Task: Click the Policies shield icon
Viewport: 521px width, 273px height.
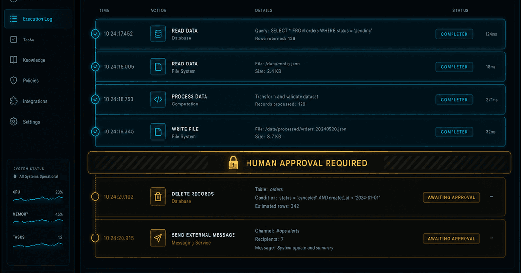Action: click(14, 80)
